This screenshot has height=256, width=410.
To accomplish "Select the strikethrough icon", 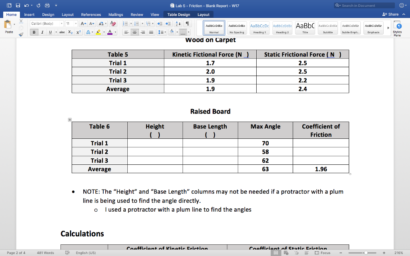I will click(62, 32).
